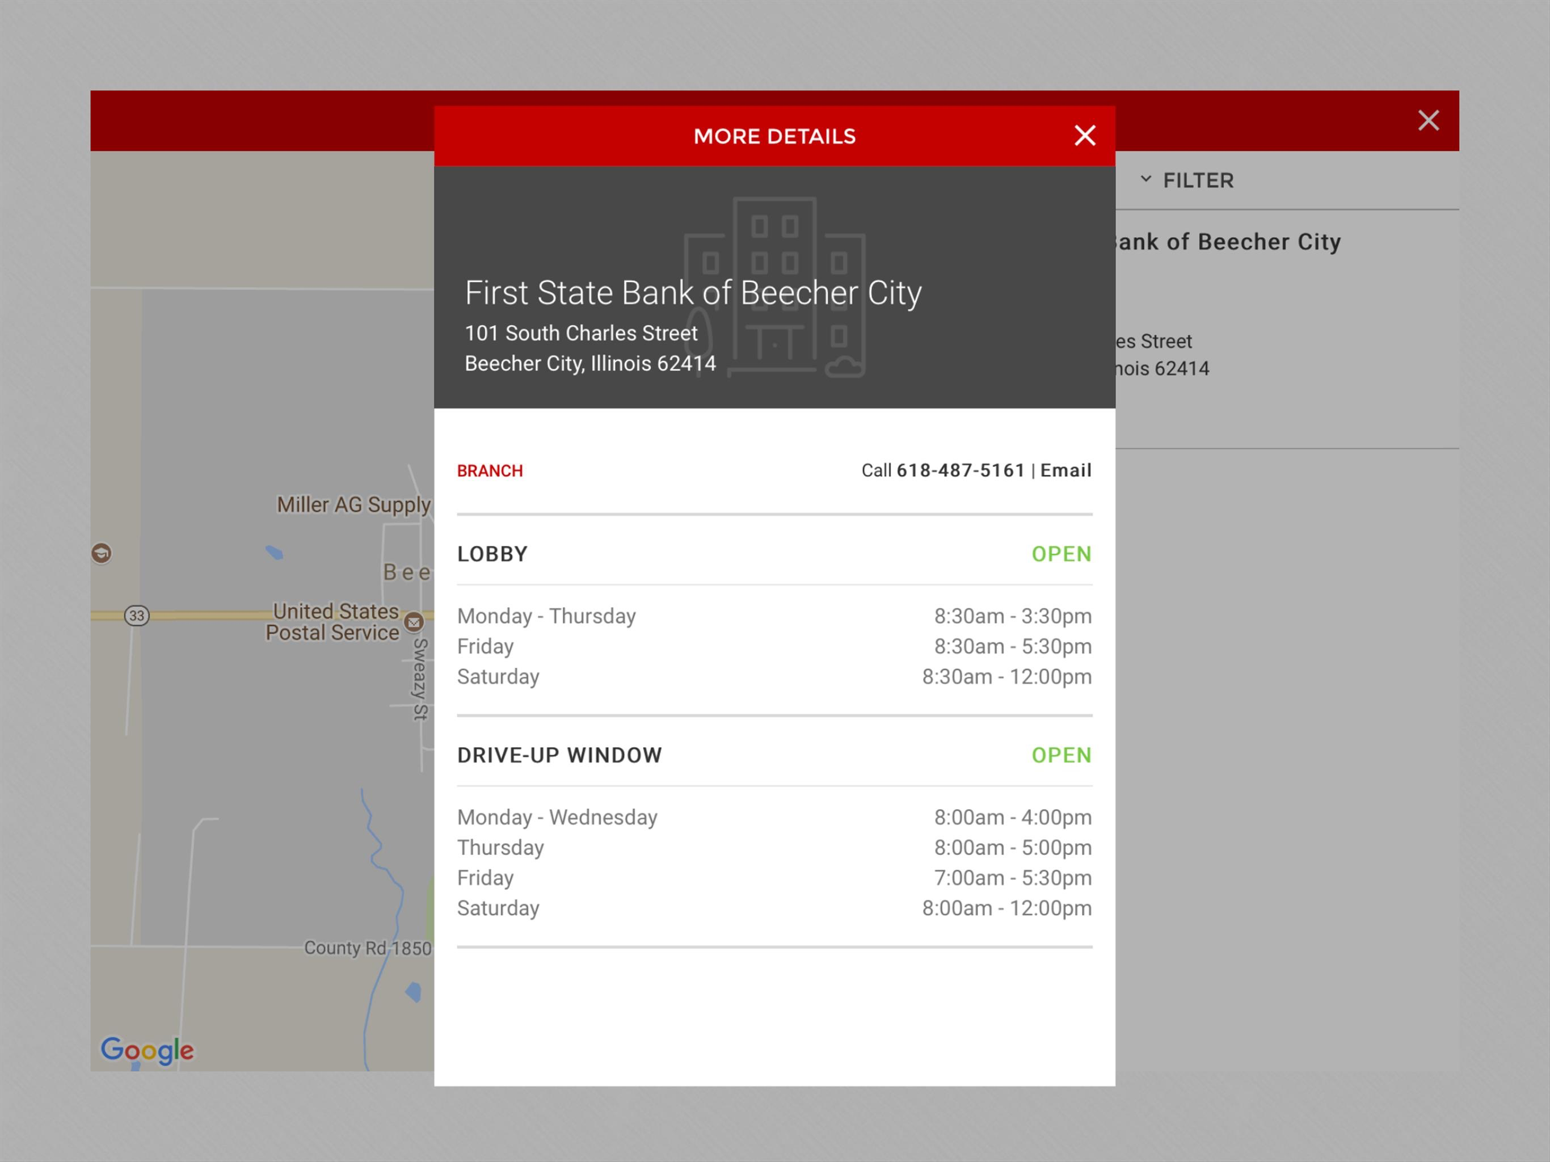
Task: Click the MORE DETAILS dialog title
Action: 774,136
